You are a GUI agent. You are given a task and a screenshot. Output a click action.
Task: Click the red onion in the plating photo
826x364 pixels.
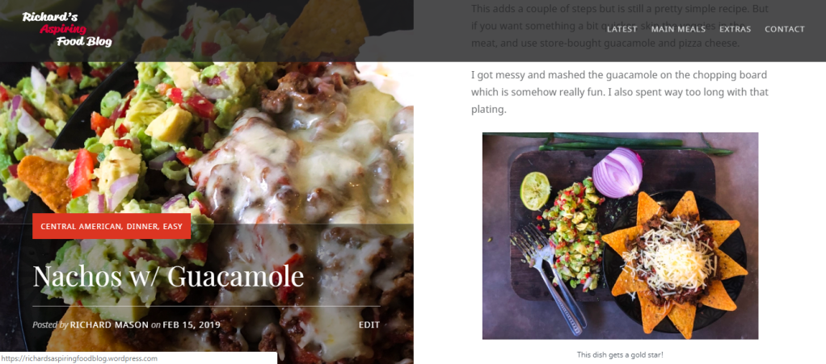pos(617,172)
